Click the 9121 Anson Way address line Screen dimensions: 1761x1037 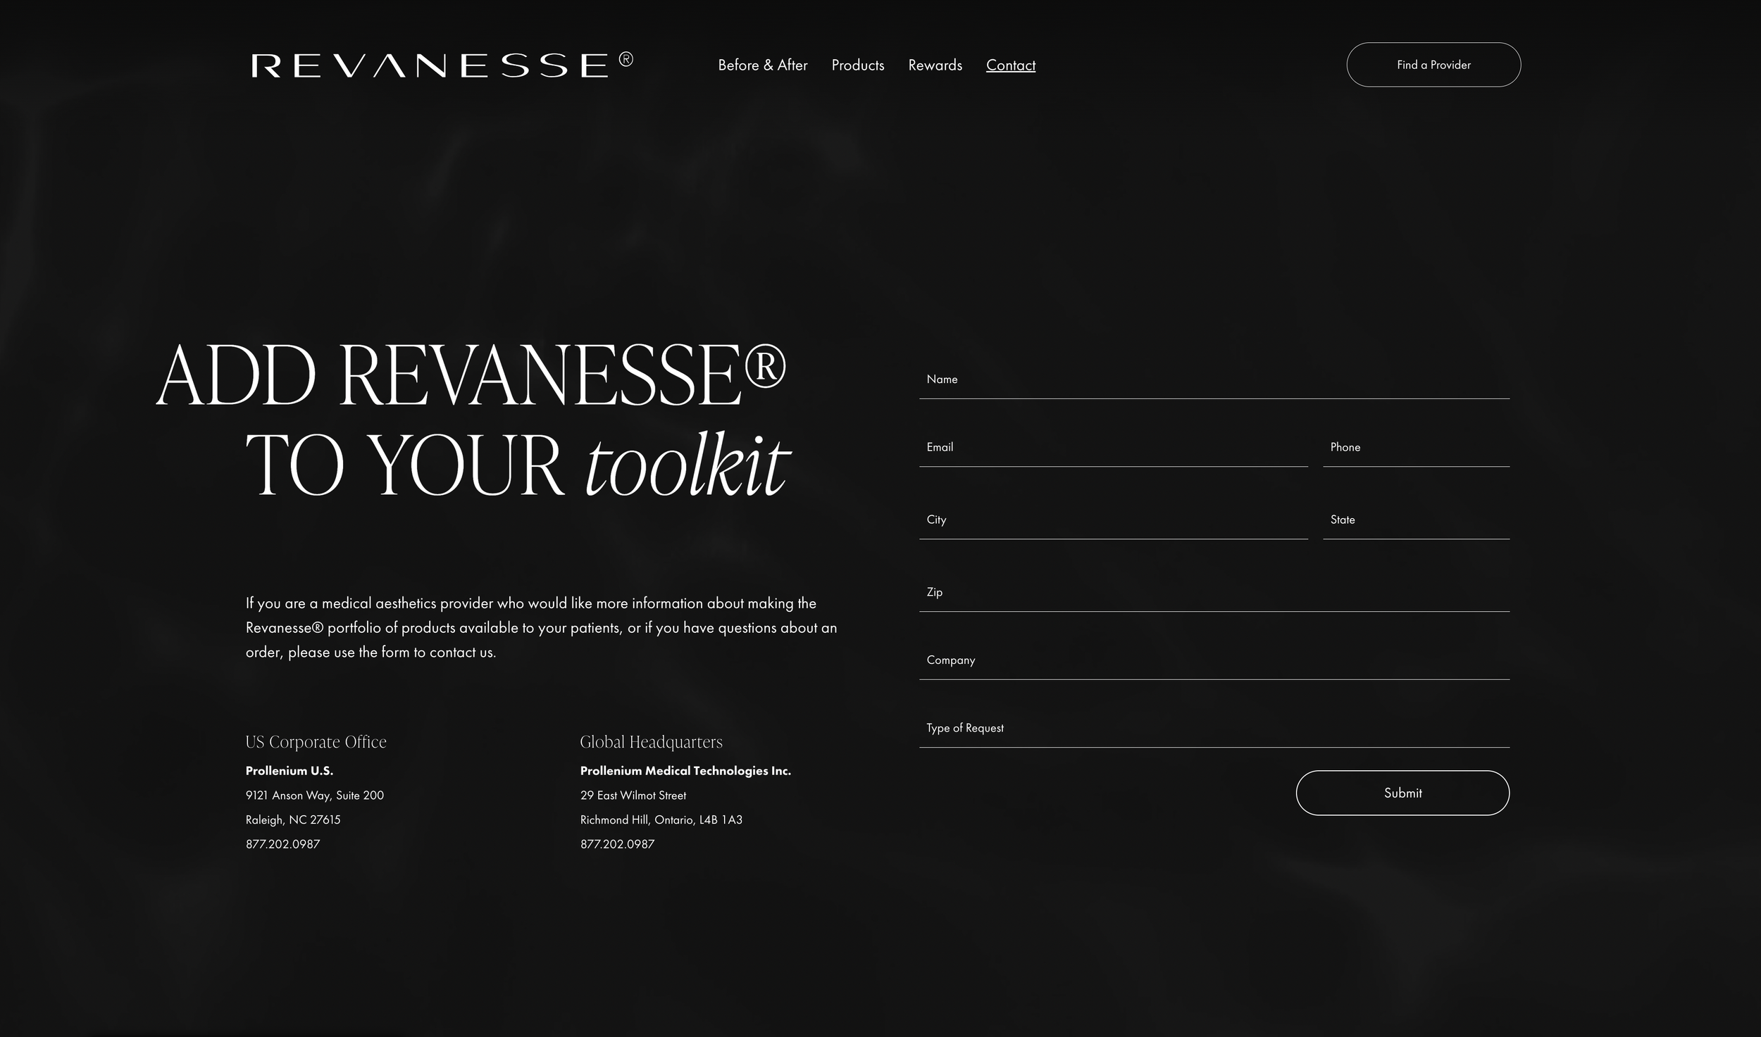pos(314,796)
